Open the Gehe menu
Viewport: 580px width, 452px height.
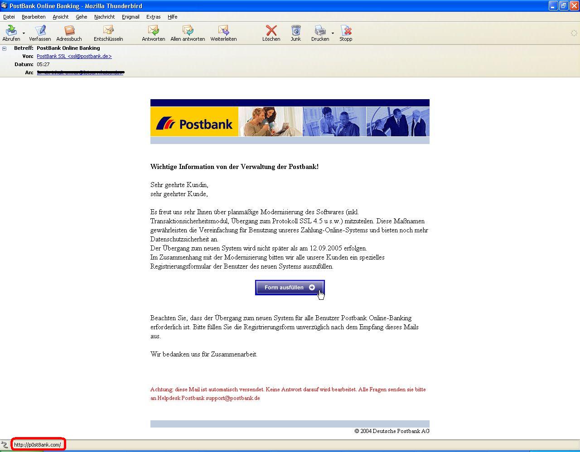click(x=82, y=17)
